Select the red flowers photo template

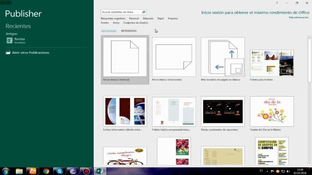[174, 151]
